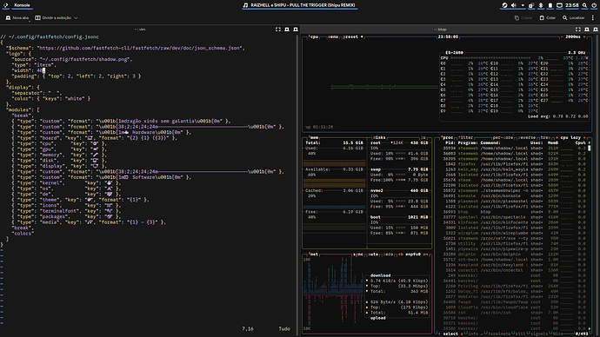Click the Konsole task entry in the top panel
The height and width of the screenshot is (337, 600).
coord(22,5)
